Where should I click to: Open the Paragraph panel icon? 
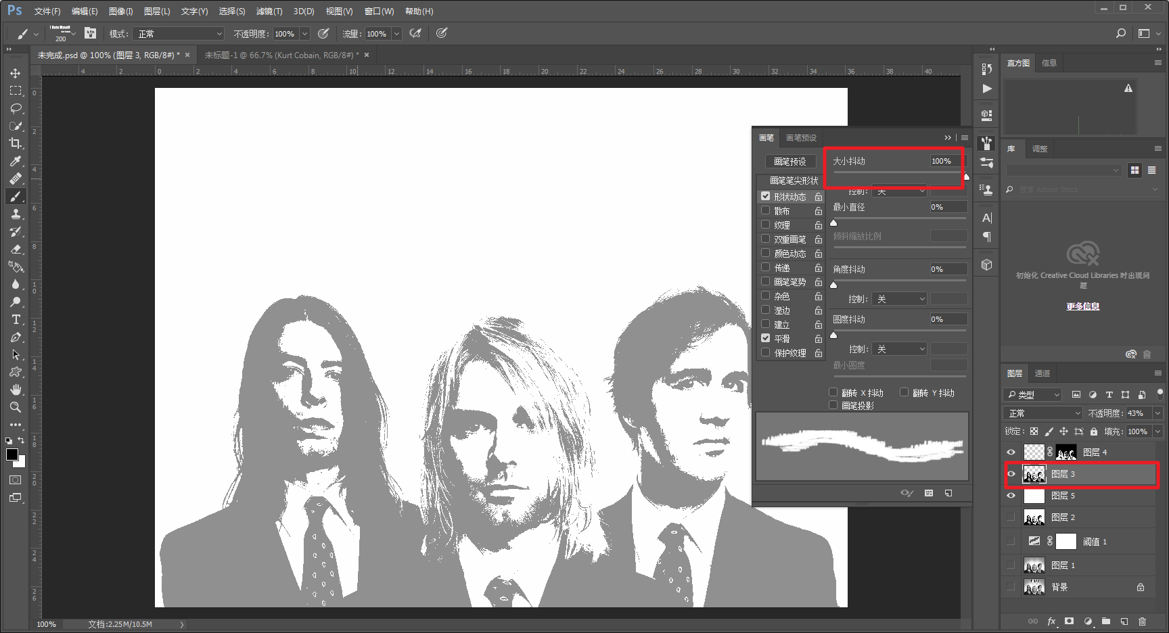(987, 237)
